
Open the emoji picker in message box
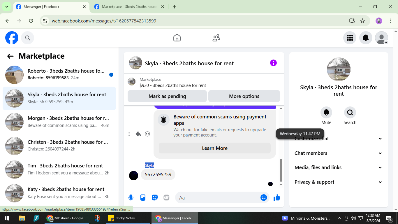[264, 198]
